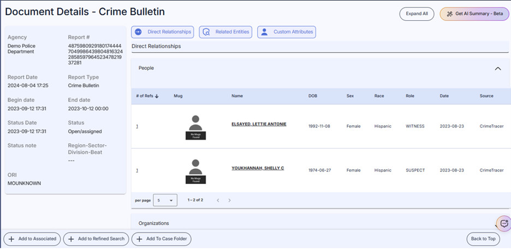The image size is (511, 249).
Task: Click the Add to Refined Search button
Action: click(x=96, y=239)
